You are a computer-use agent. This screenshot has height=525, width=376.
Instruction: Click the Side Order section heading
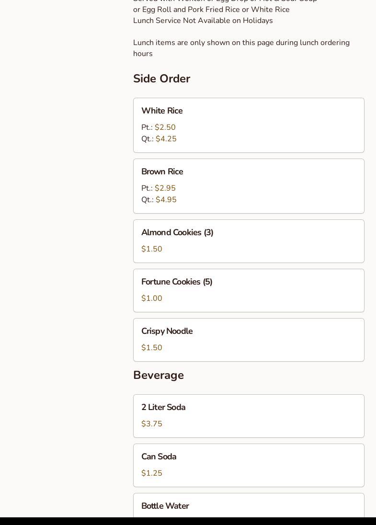tap(161, 79)
